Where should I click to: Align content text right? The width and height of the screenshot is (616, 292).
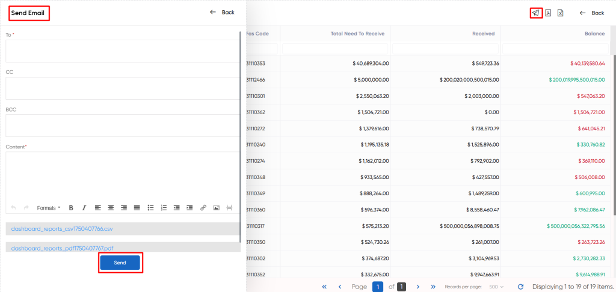[x=124, y=208]
